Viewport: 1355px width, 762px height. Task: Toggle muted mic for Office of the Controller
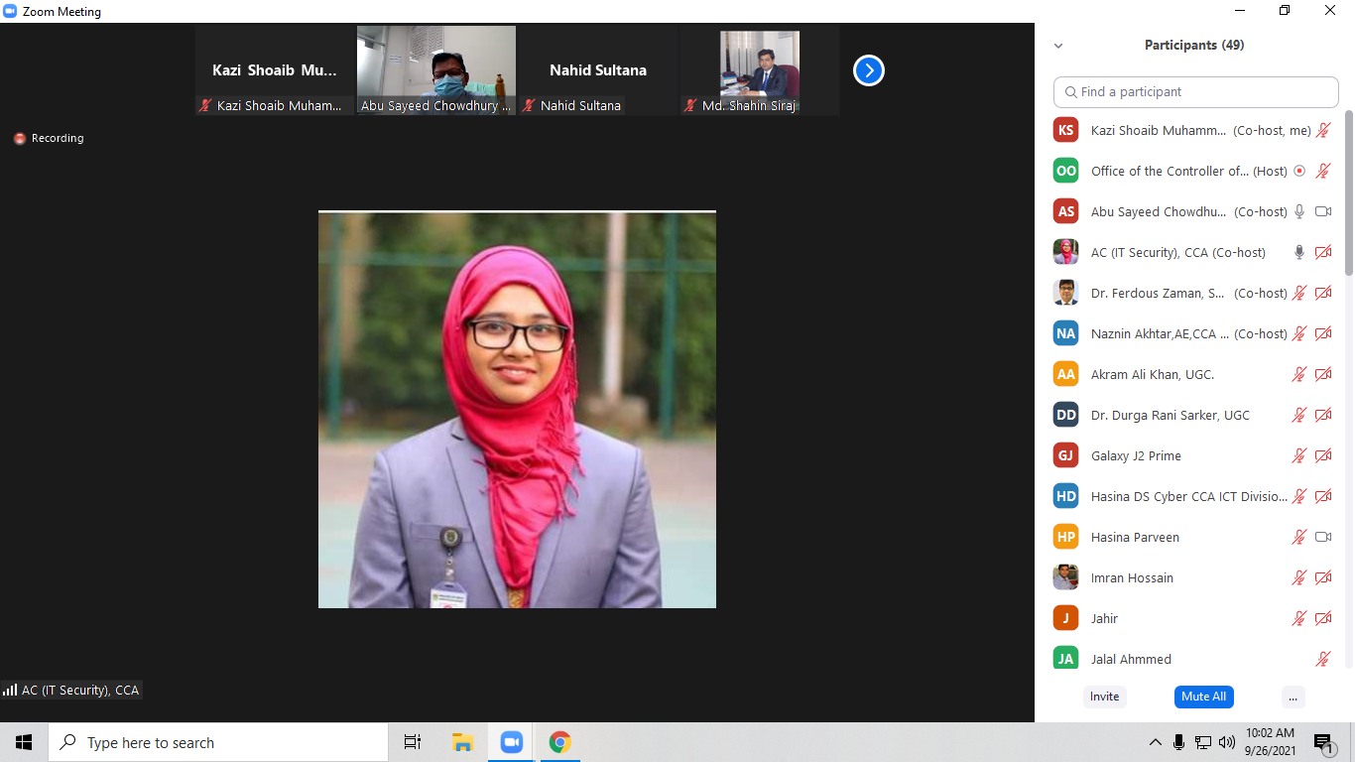[x=1322, y=171]
